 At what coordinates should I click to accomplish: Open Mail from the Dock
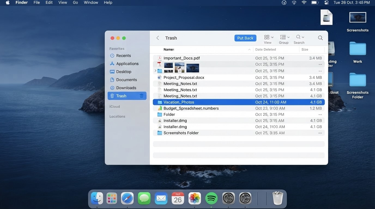pyautogui.click(x=161, y=198)
